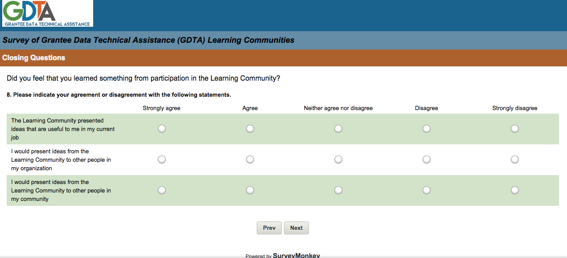This screenshot has width=567, height=258.
Task: Choose Agree for sharing ideas with my community
Action: click(250, 190)
